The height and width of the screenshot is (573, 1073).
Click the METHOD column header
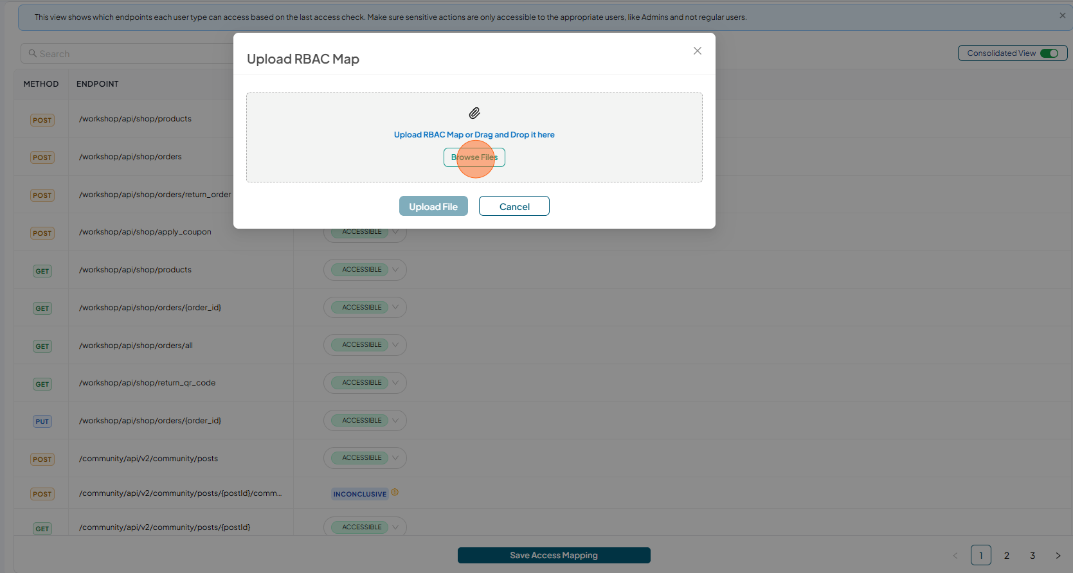[x=41, y=84]
